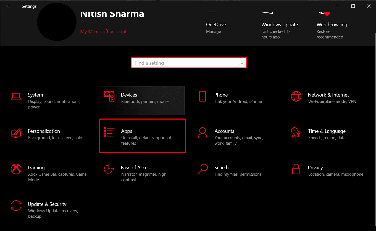Image resolution: width=376 pixels, height=231 pixels.
Task: Click the Nitish Sharma account name
Action: [112, 14]
